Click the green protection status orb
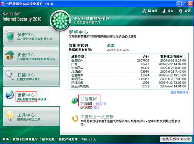Viewport: 194px width, 144px height. (x=60, y=20)
